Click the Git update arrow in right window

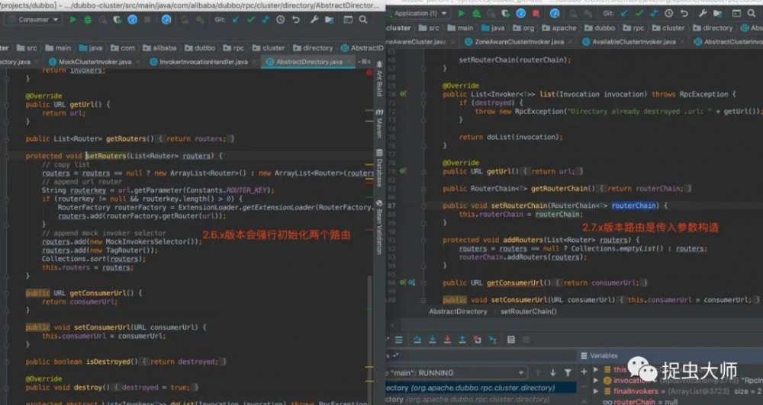tap(624, 13)
